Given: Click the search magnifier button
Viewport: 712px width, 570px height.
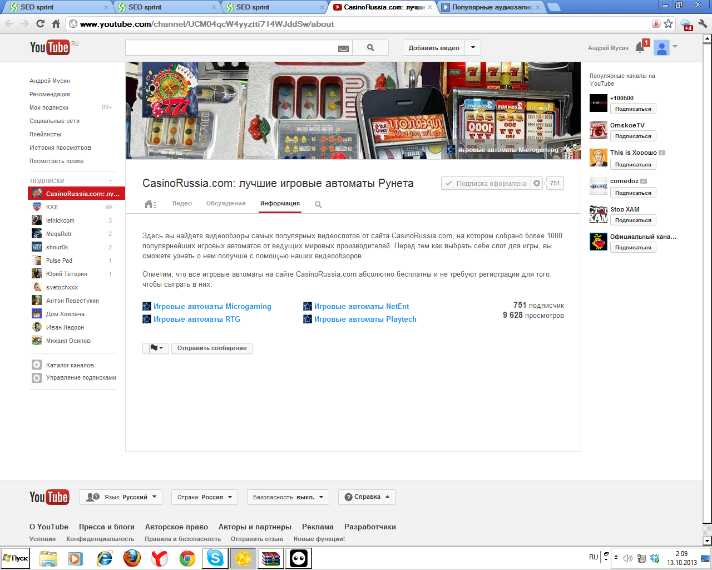Looking at the screenshot, I should coord(370,48).
